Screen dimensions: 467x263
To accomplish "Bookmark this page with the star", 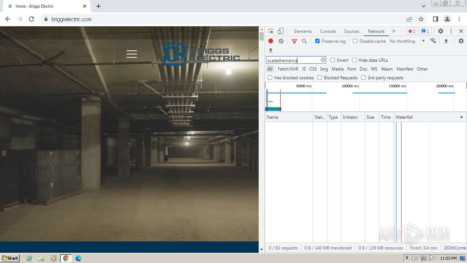I will pos(421,19).
